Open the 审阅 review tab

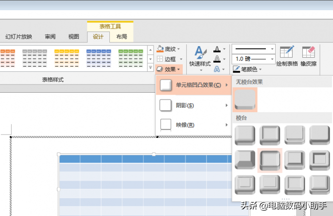tap(50, 37)
